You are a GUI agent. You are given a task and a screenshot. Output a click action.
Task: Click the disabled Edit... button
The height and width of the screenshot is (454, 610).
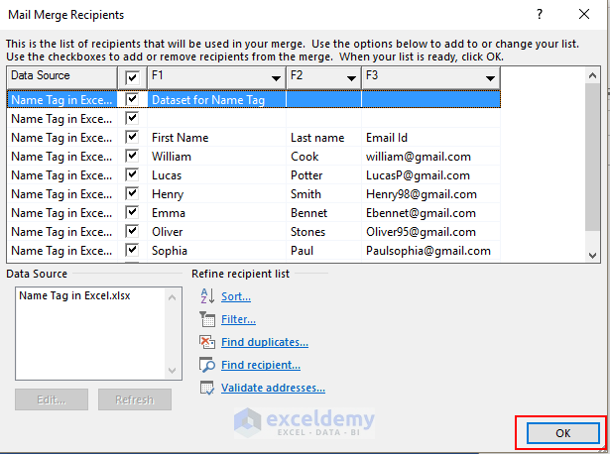[52, 399]
